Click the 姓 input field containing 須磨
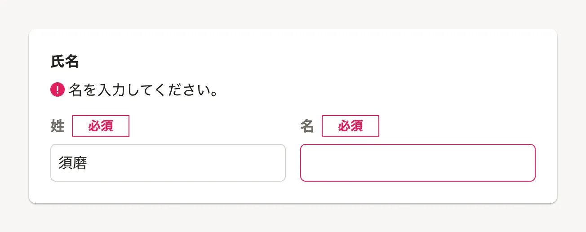 (x=168, y=163)
